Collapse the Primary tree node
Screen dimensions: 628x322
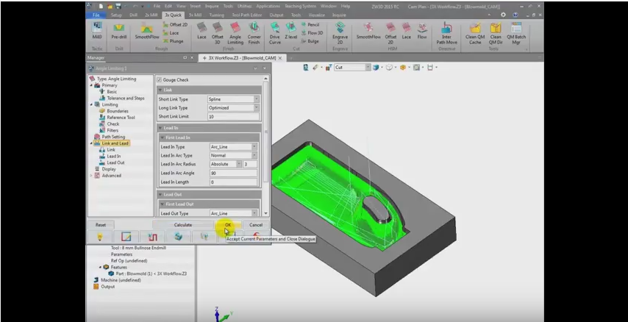(x=91, y=85)
